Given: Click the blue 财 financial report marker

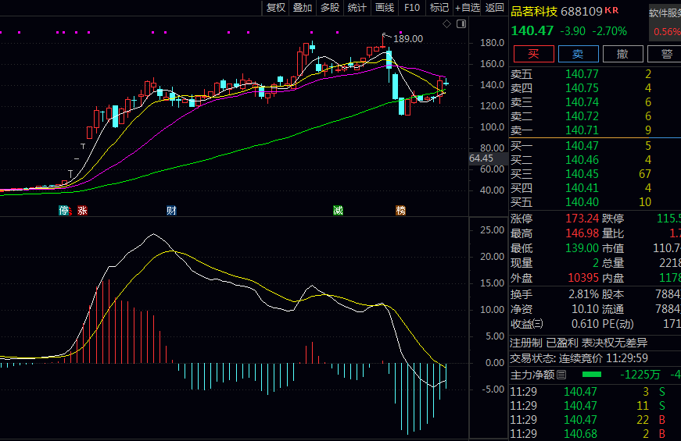Looking at the screenshot, I should coord(171,211).
